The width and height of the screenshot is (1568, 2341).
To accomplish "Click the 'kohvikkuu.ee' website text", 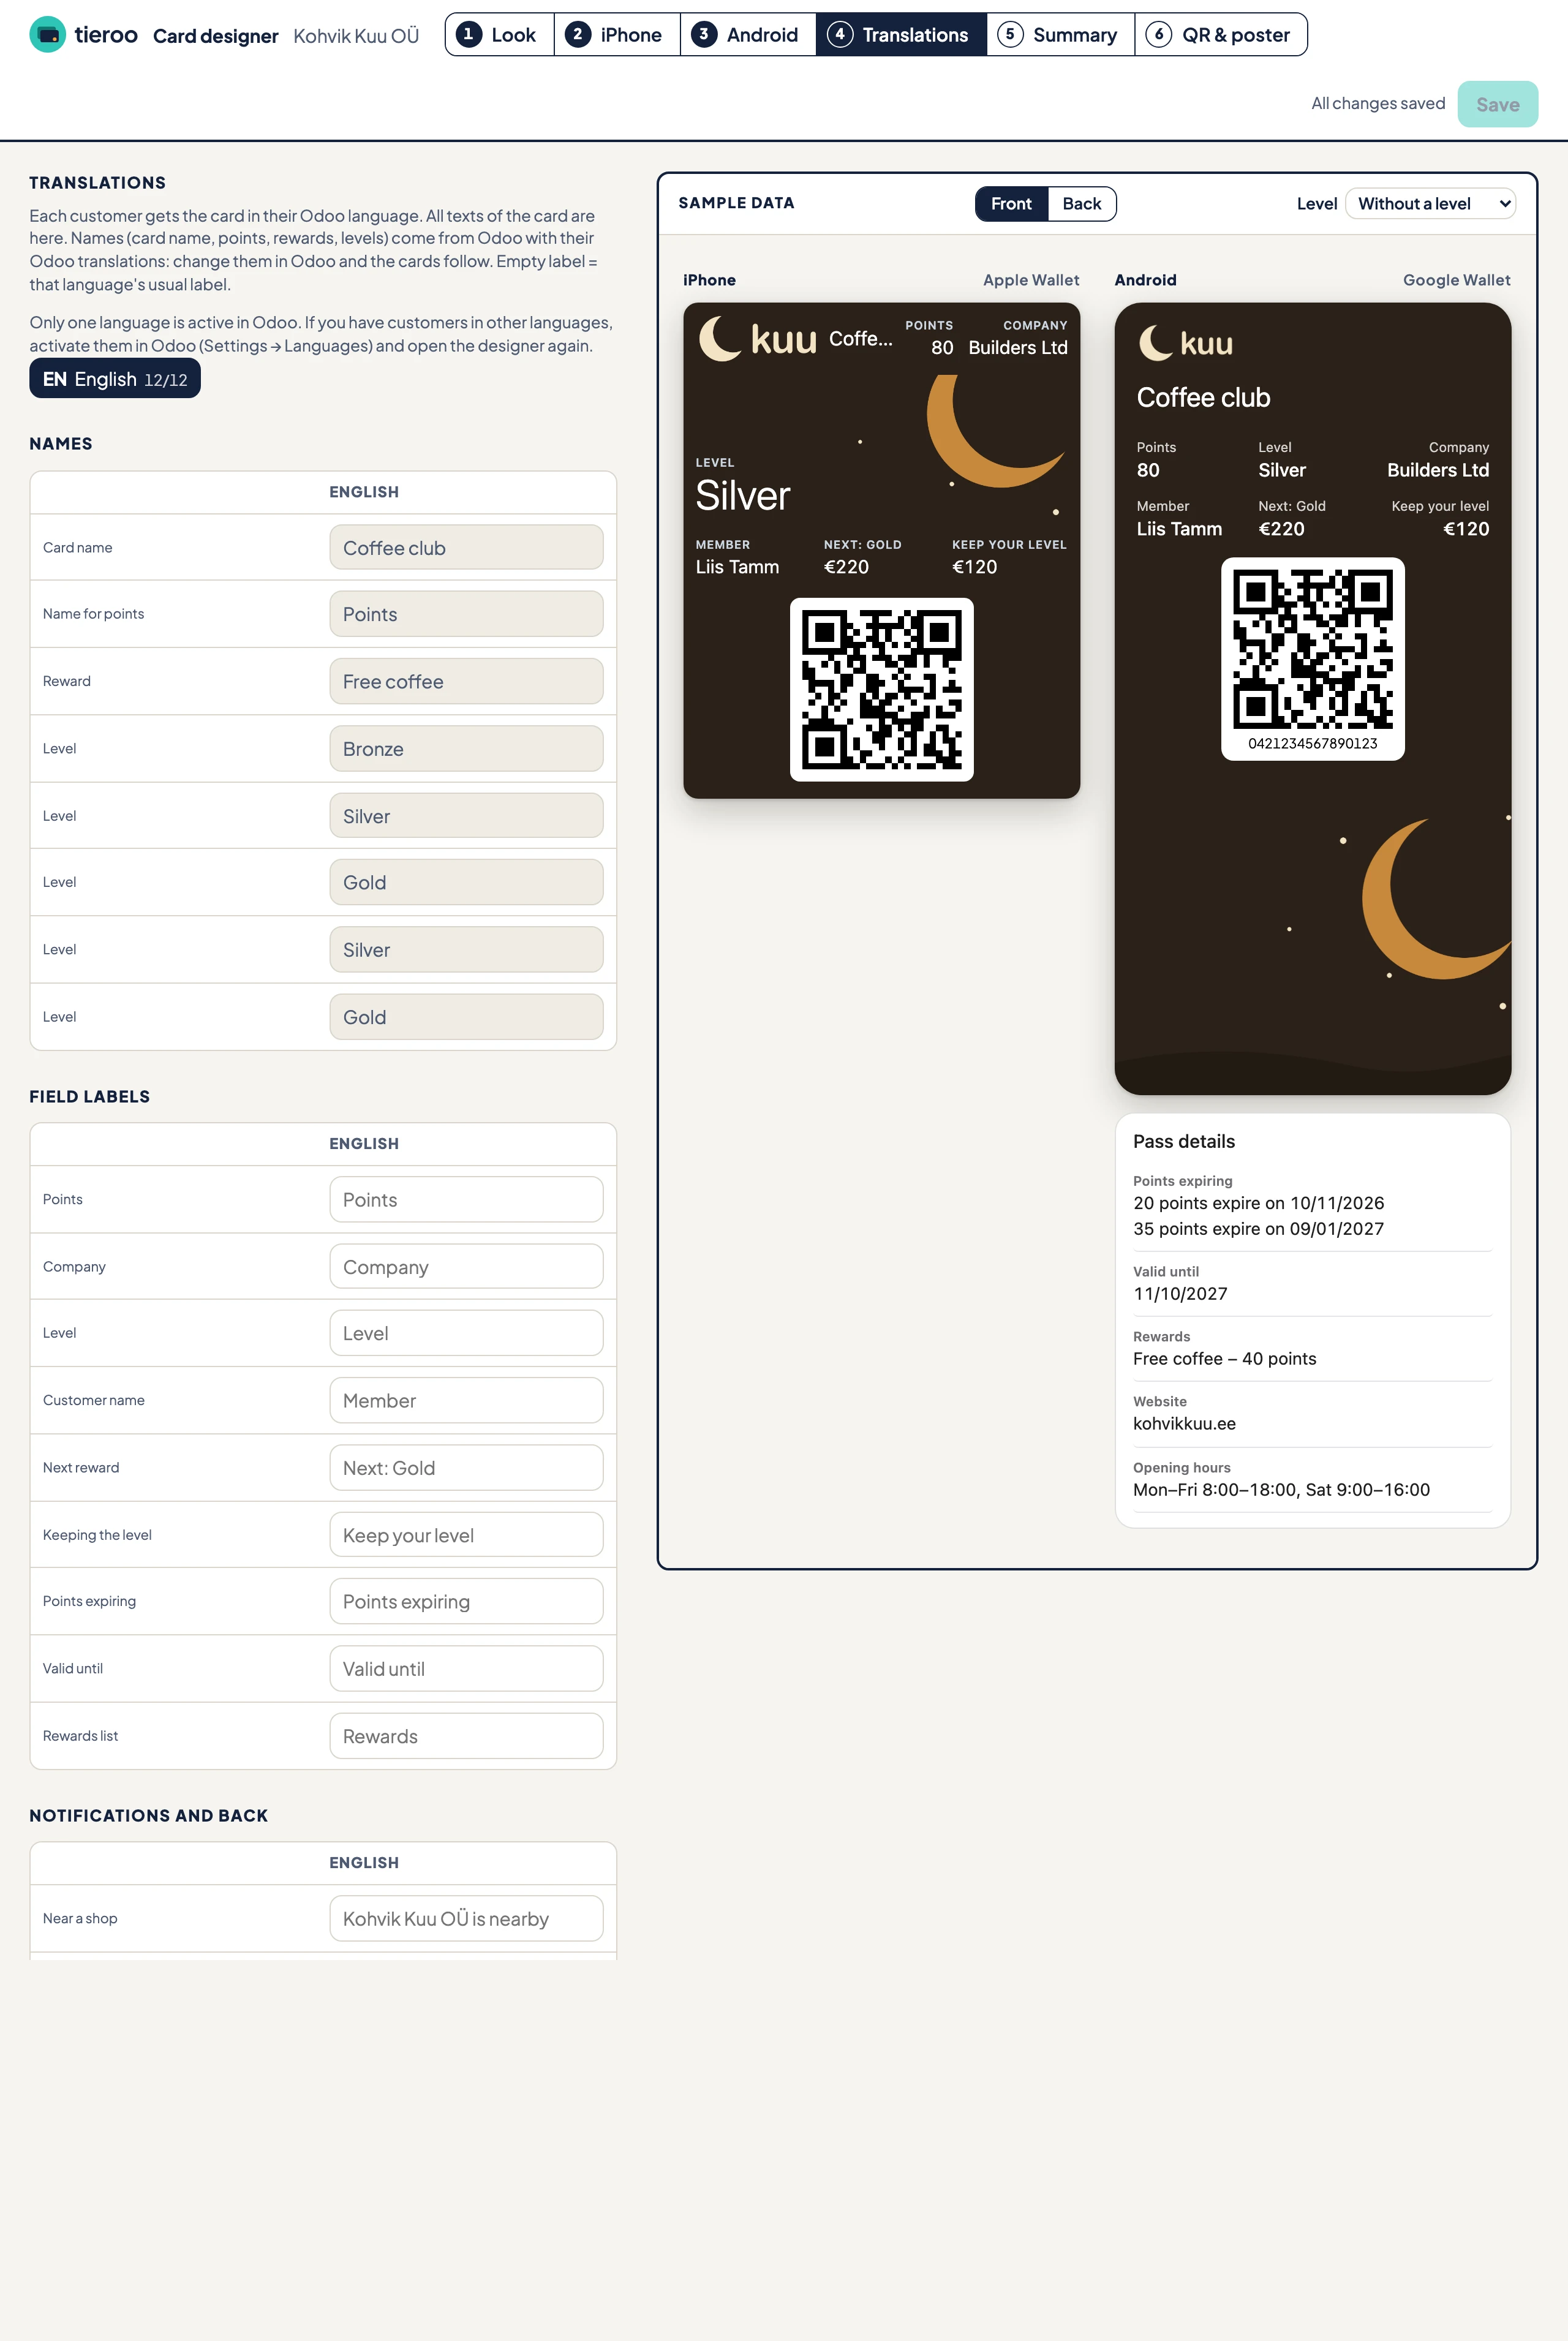I will pos(1184,1424).
